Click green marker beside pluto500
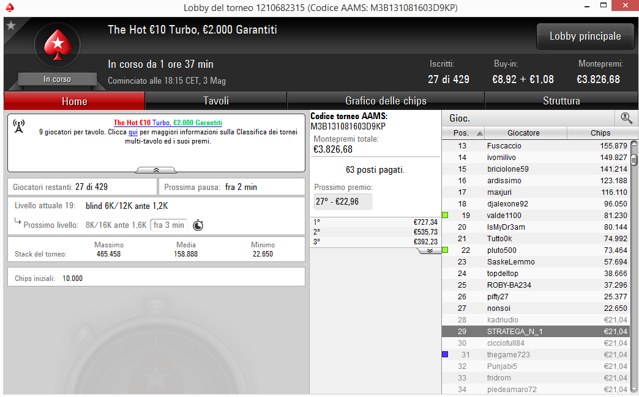 coord(445,250)
